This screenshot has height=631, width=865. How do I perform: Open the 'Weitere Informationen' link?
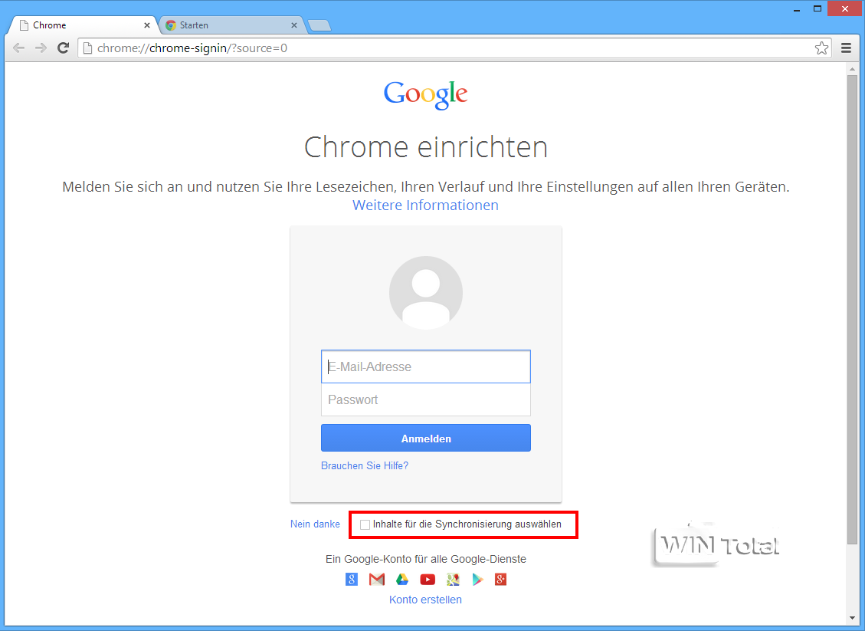coord(425,205)
